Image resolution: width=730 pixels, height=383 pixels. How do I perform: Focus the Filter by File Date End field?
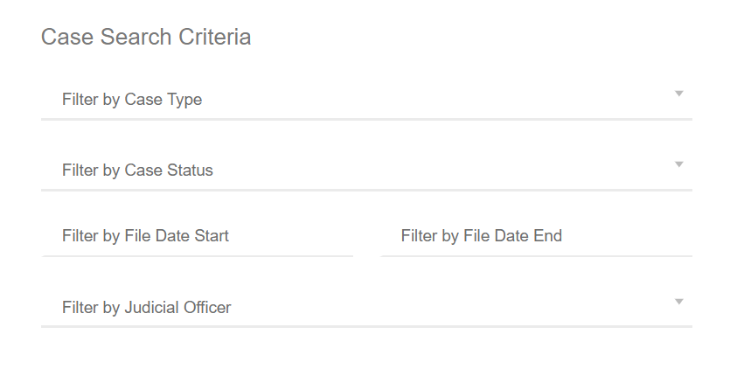coord(536,236)
